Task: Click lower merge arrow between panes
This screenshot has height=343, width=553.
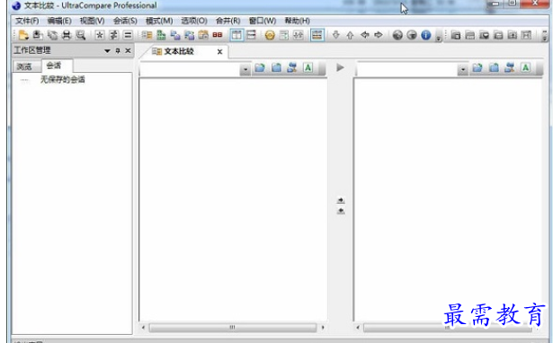Action: [x=341, y=211]
